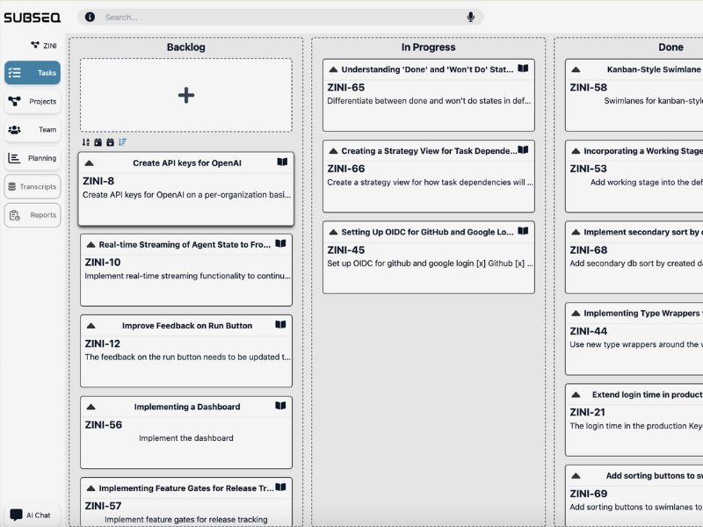This screenshot has width=703, height=527.
Task: Open the book icon on ZINI-57 card
Action: [x=280, y=487]
